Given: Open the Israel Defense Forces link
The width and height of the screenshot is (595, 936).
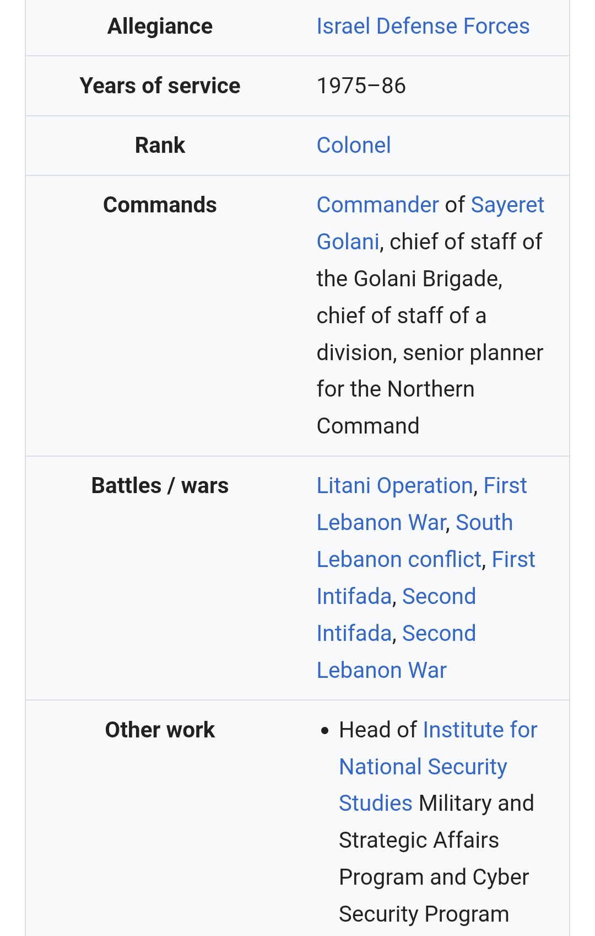Looking at the screenshot, I should (x=423, y=26).
